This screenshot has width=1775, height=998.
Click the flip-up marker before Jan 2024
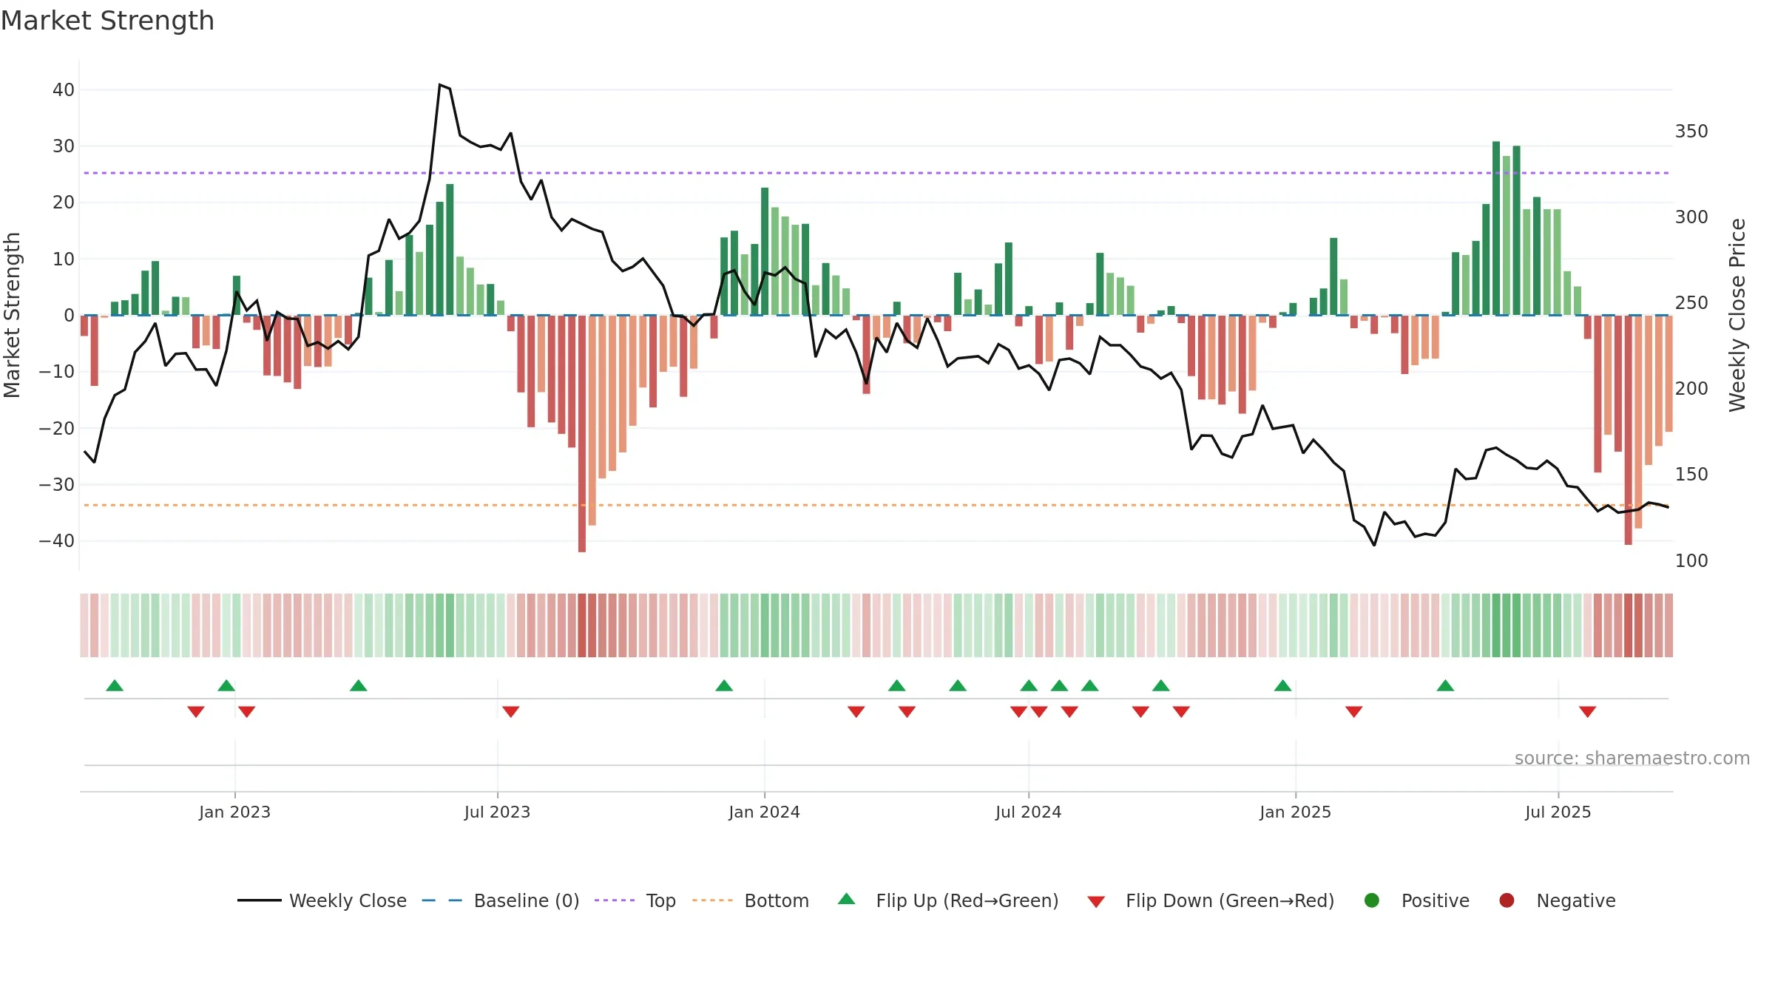tap(724, 685)
